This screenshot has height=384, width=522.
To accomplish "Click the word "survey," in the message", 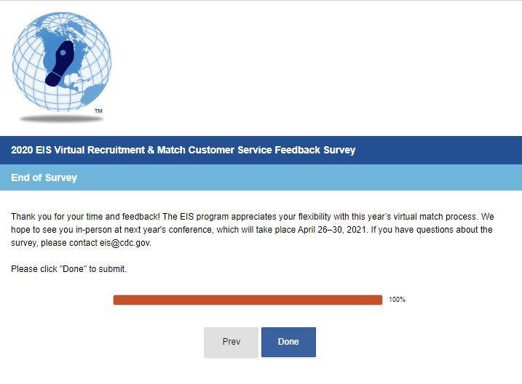I will pyautogui.click(x=25, y=243).
